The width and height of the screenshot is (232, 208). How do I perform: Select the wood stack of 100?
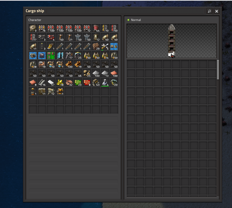[x=69, y=64]
